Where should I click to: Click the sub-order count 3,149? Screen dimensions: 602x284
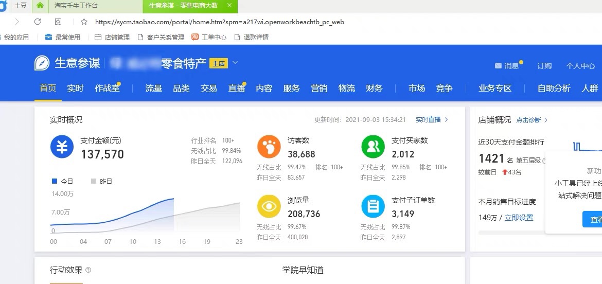click(403, 214)
